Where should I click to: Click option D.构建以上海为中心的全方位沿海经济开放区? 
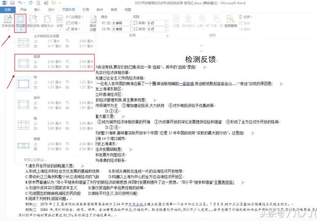point(146,177)
